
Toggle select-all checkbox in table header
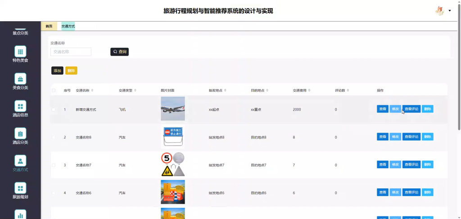pyautogui.click(x=54, y=90)
